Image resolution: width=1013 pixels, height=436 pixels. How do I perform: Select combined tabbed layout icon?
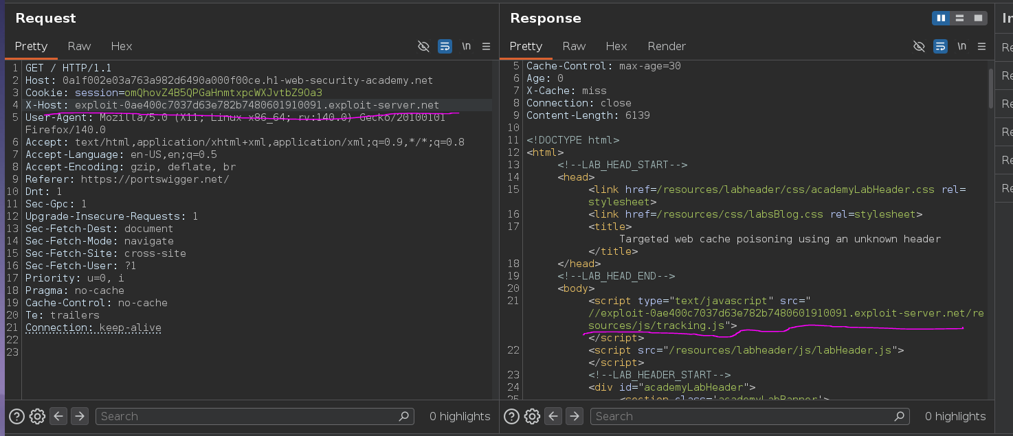[x=979, y=18]
